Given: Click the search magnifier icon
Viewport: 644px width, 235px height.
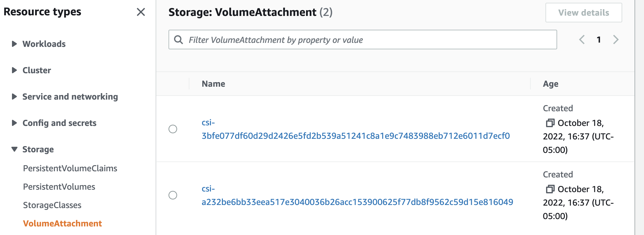Looking at the screenshot, I should coord(178,40).
